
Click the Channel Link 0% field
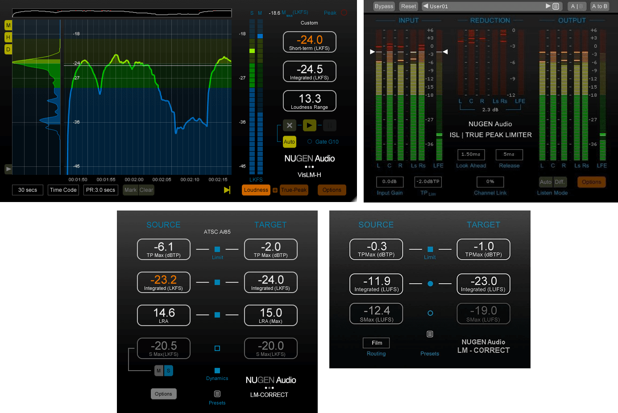point(490,182)
